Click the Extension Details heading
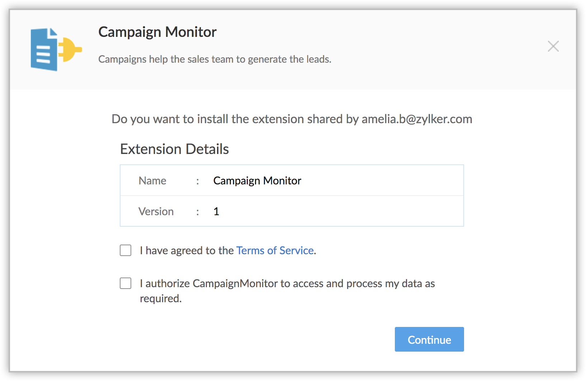The height and width of the screenshot is (381, 586). pos(174,149)
